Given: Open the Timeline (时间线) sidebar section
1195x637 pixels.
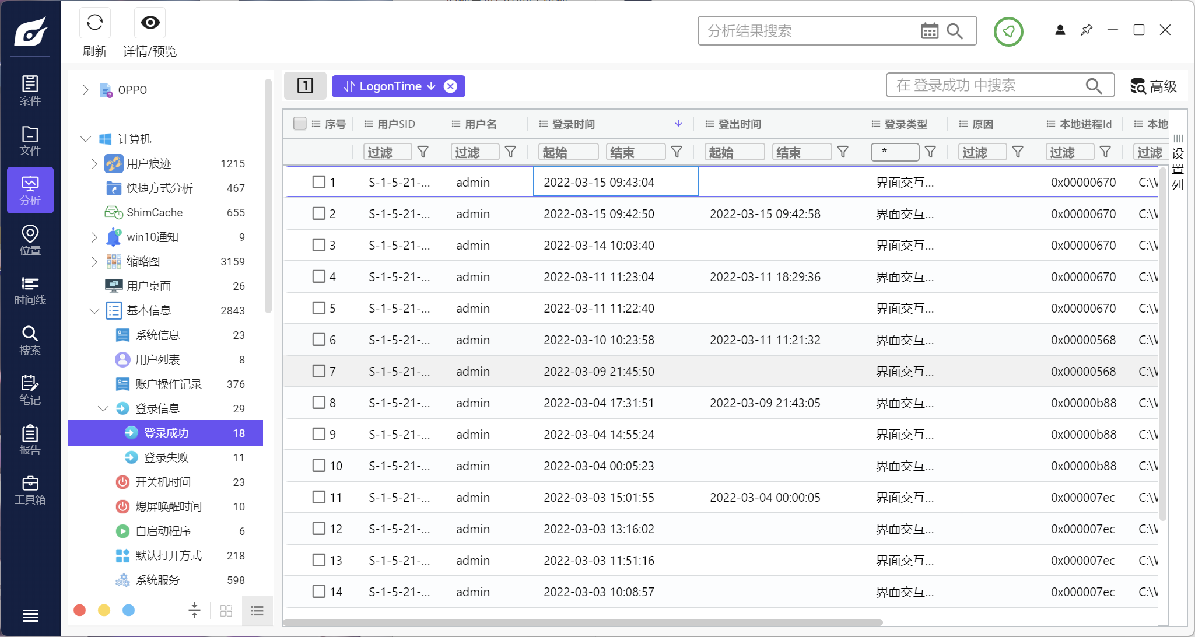Looking at the screenshot, I should click(x=30, y=290).
